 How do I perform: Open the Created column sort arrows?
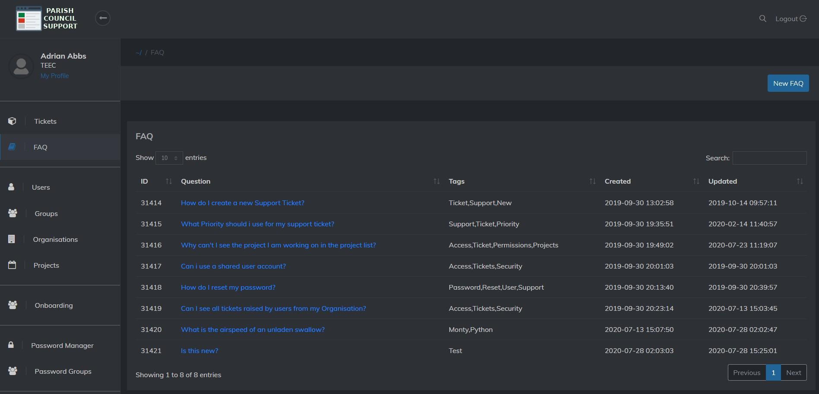[695, 181]
